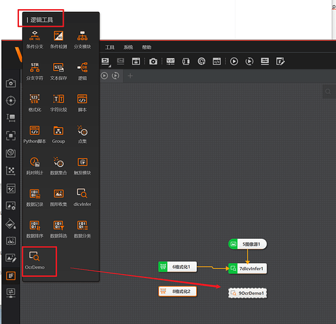Open the camera acquisition sidebar category

pos(10,83)
